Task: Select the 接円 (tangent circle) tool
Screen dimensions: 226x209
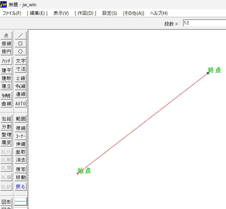Action: pos(6,52)
